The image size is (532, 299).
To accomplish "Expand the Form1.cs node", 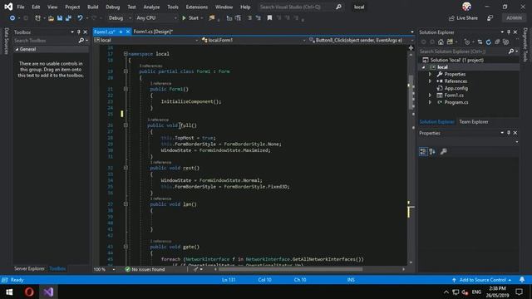I will (x=430, y=96).
